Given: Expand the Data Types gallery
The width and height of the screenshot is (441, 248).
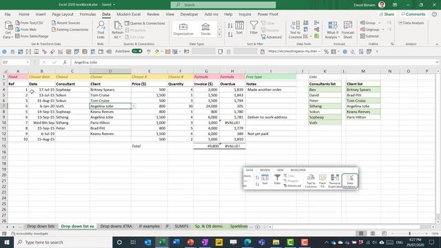Looking at the screenshot, I should point(219,35).
